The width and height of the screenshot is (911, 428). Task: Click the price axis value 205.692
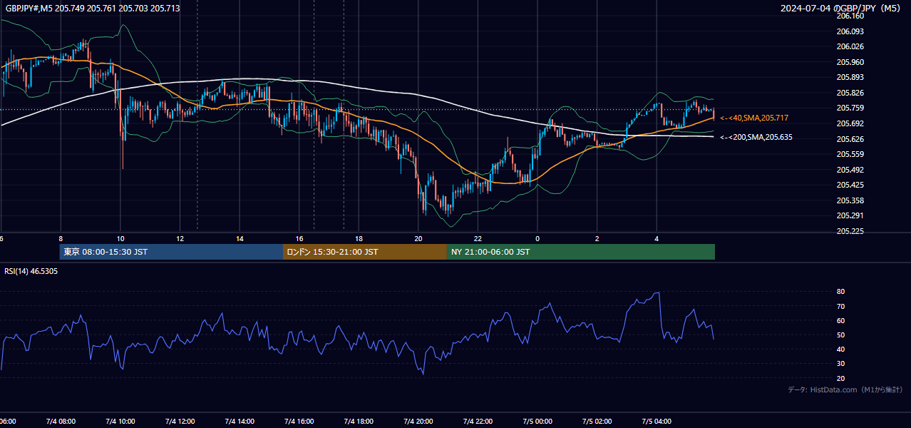[850, 123]
